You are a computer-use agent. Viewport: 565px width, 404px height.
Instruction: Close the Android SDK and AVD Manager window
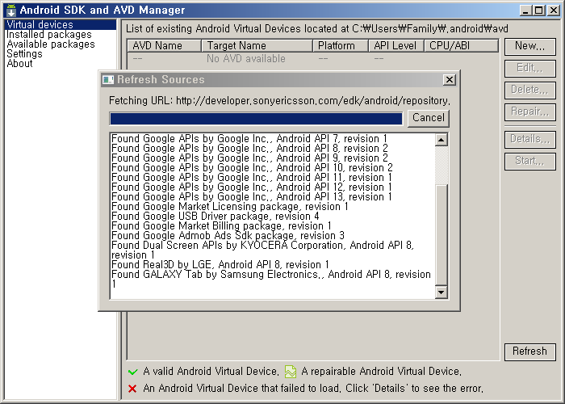(x=553, y=10)
